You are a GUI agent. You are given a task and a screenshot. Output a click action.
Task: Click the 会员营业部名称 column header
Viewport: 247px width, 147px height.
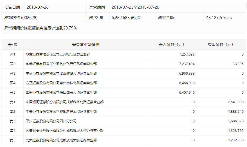[86, 44]
